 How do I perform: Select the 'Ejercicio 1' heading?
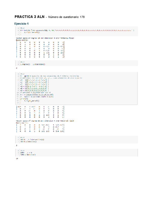pos(21,24)
